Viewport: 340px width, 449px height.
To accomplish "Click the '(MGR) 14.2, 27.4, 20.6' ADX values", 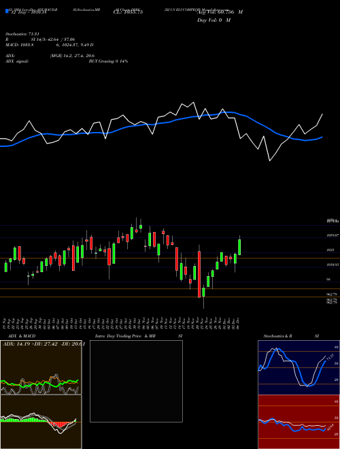I will pos(72,56).
